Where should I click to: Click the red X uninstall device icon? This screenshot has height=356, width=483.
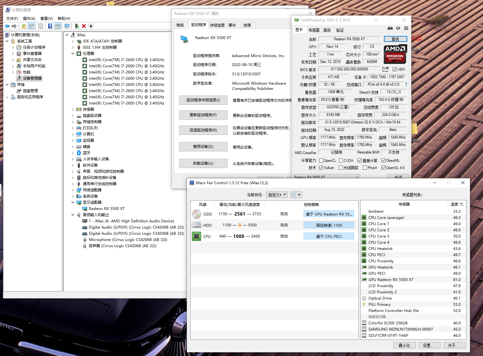pos(84,26)
